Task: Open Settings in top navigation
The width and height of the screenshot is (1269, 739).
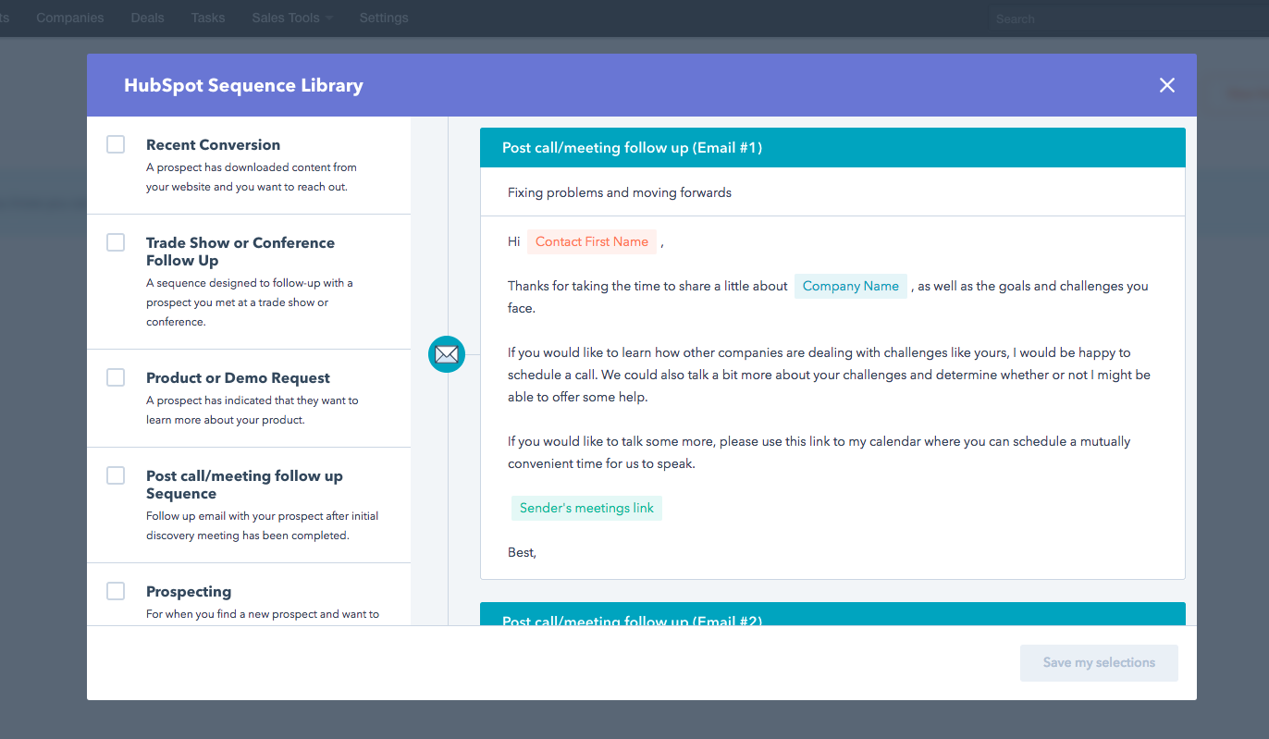Action: pyautogui.click(x=383, y=18)
